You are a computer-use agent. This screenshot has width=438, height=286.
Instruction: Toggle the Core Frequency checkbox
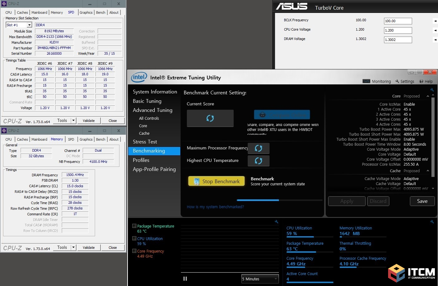point(134,251)
